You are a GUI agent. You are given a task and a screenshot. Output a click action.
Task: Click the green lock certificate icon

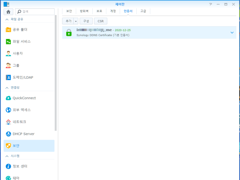(69, 33)
